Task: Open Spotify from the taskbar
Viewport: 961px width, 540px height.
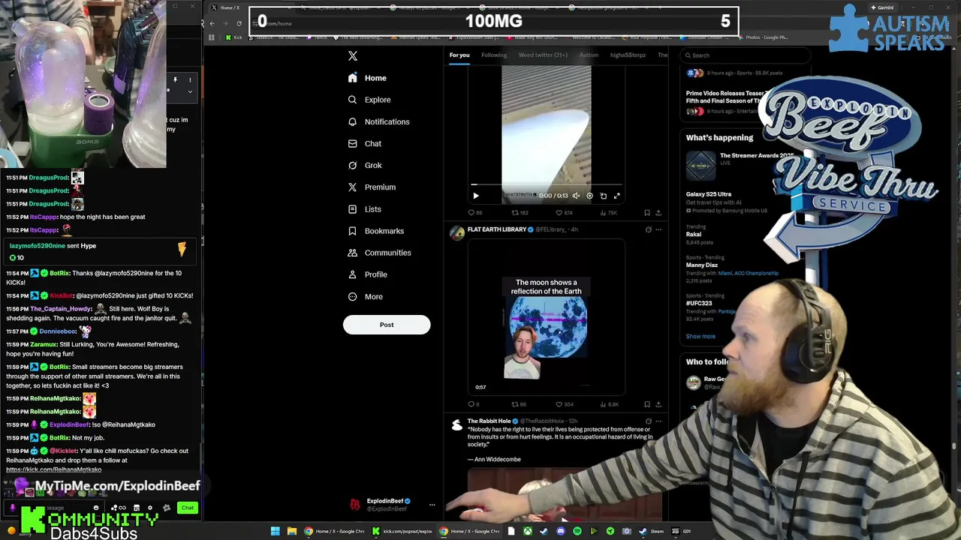Action: [x=577, y=531]
